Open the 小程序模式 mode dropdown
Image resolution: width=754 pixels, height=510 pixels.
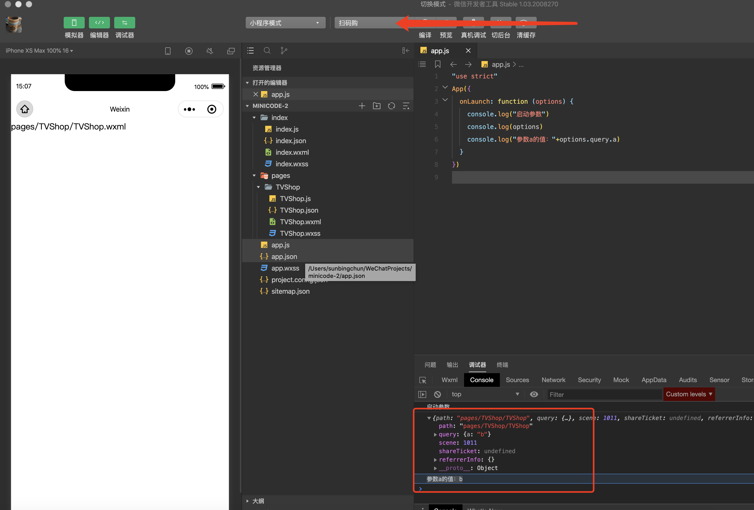(x=285, y=23)
